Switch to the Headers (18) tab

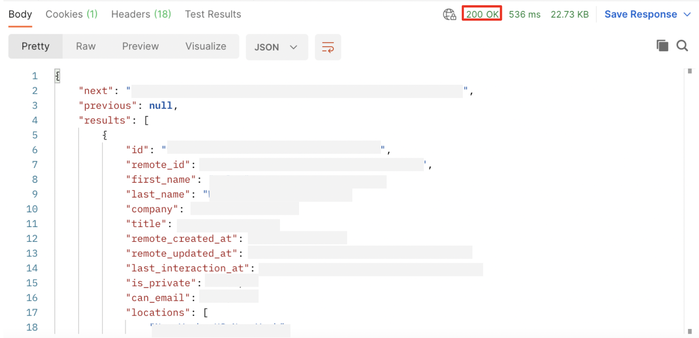pyautogui.click(x=141, y=14)
